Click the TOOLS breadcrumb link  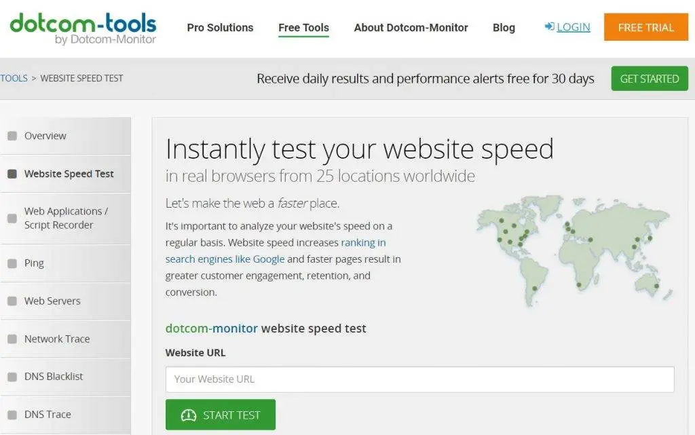tap(14, 79)
